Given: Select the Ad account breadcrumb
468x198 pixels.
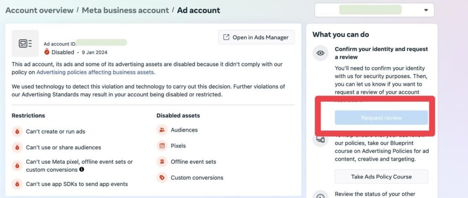Looking at the screenshot, I should (x=198, y=10).
